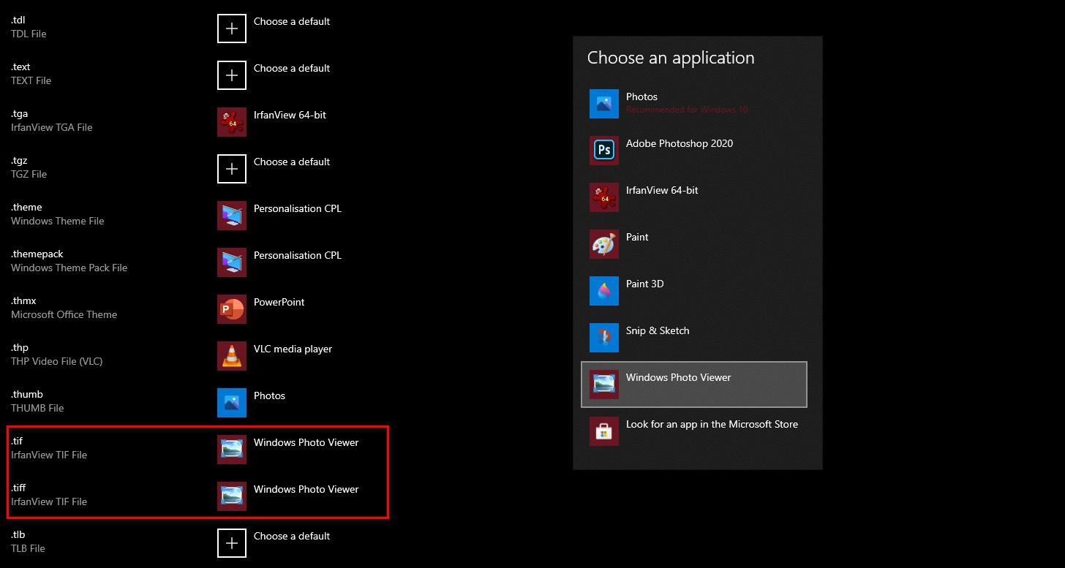Click the Photos icon in the application chooser
Screen dimensions: 1065x568
pos(604,104)
